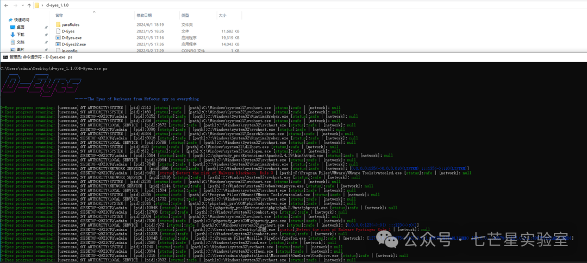Click the file icon for ip.config
Screen dimensions: 587x263
pos(58,50)
